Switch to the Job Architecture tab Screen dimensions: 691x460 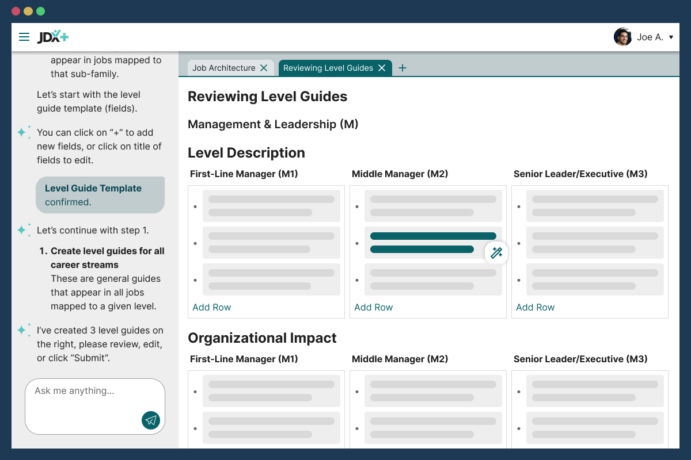tap(223, 68)
